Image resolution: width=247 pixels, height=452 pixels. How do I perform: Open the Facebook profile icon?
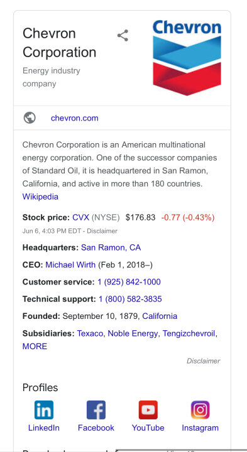96,409
